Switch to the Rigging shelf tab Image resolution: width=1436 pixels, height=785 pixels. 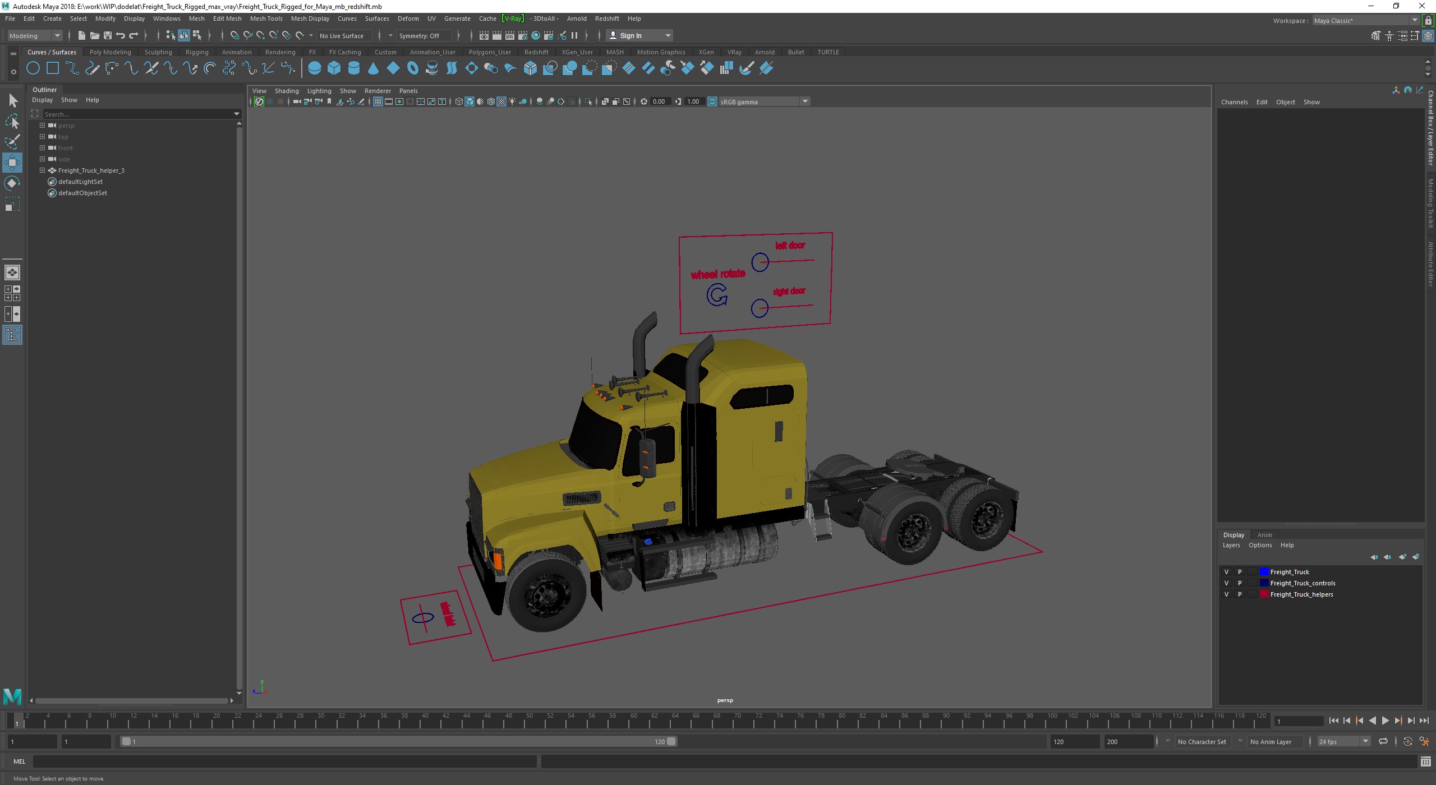point(197,52)
